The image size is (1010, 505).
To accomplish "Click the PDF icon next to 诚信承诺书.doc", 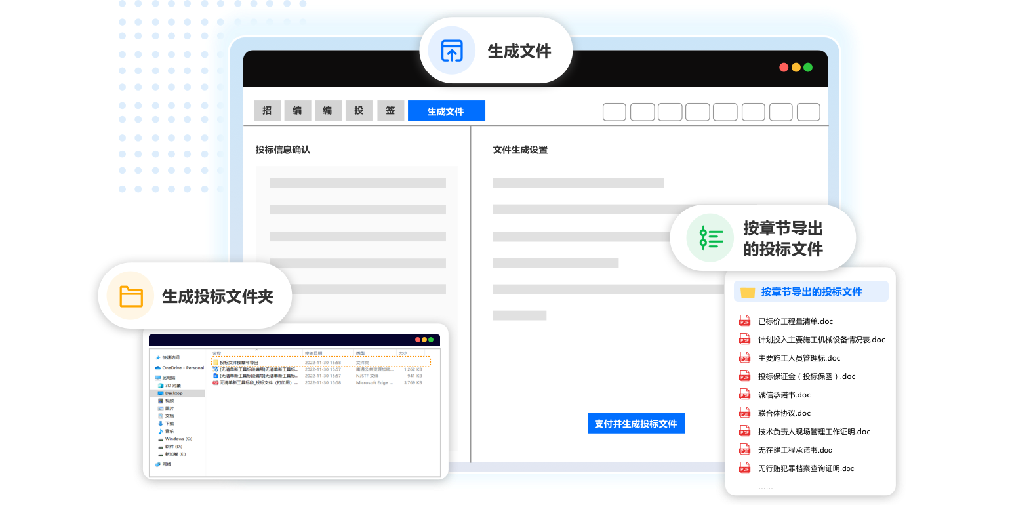I will (744, 395).
